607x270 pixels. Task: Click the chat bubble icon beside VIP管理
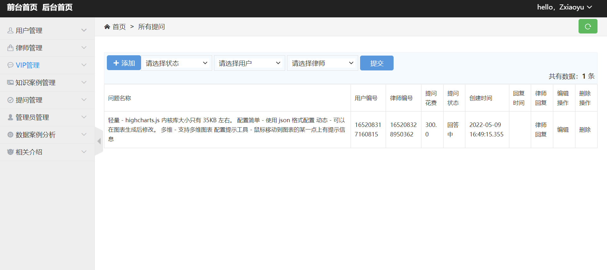10,65
